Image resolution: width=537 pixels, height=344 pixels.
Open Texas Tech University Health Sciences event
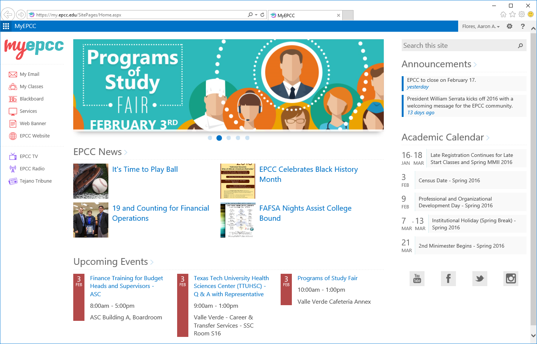[x=231, y=286]
